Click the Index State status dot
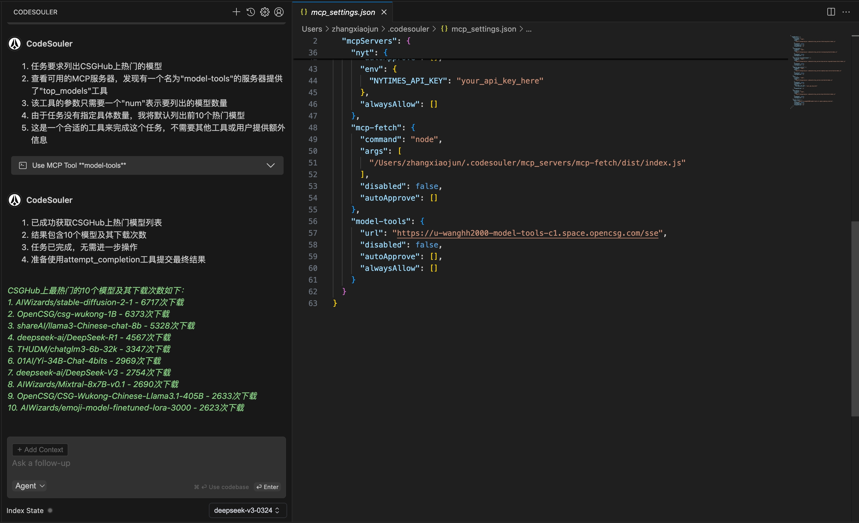Viewport: 859px width, 523px height. click(x=50, y=510)
